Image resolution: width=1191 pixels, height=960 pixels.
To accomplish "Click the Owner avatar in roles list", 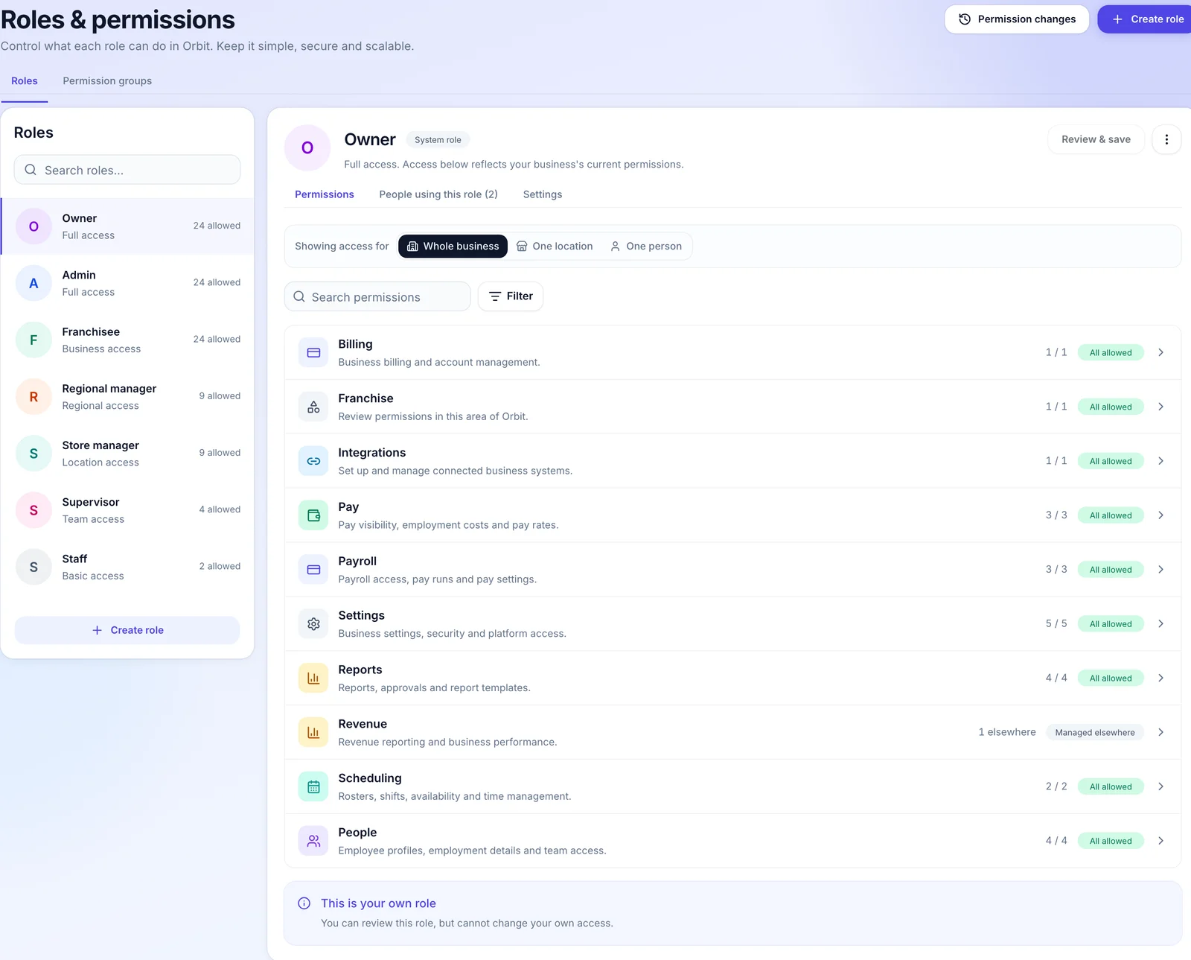I will (x=33, y=226).
